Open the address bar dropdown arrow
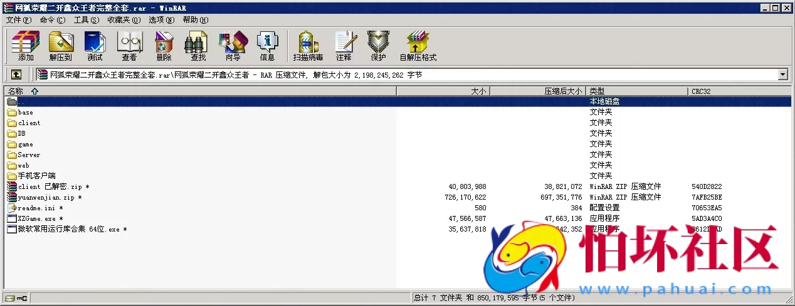The height and width of the screenshot is (306, 795). (x=782, y=75)
